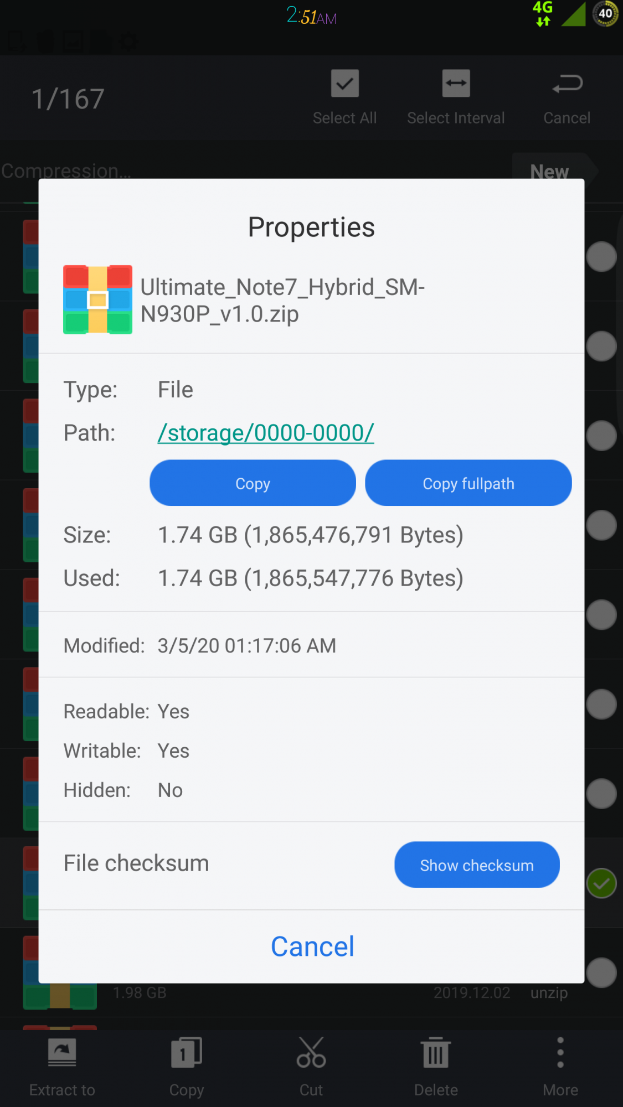Open the More three-dot overflow menu
This screenshot has height=1107, width=623.
pyautogui.click(x=560, y=1052)
